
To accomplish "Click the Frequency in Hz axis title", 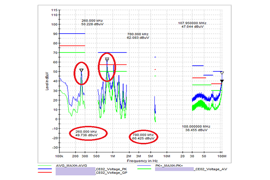I will 140,160.
